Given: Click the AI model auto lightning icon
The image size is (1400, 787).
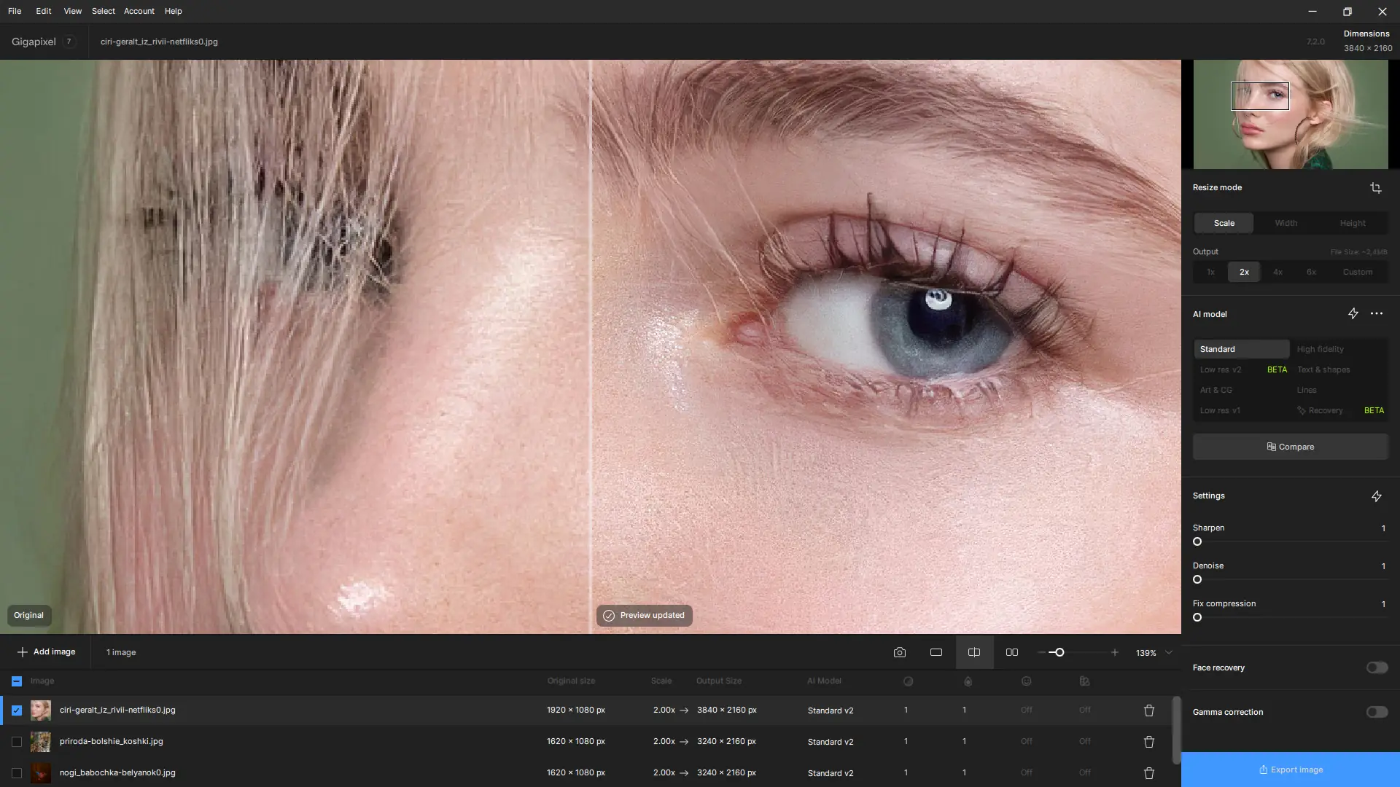Looking at the screenshot, I should (1353, 314).
